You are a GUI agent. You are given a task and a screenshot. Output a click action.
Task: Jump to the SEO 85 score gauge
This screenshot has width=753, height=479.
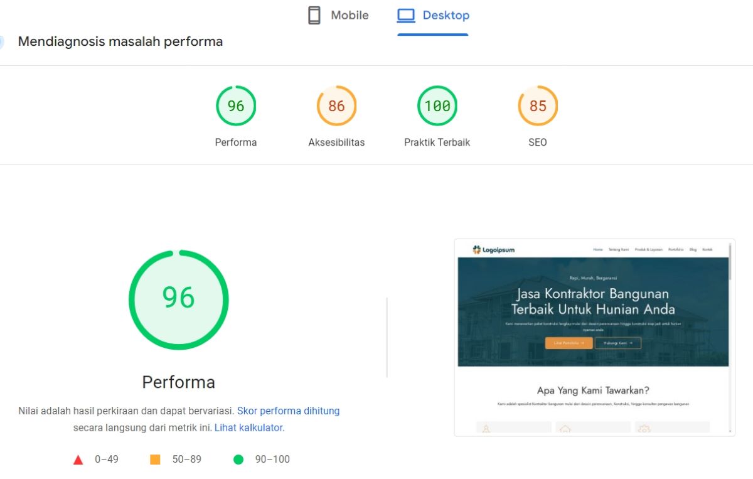coord(538,106)
